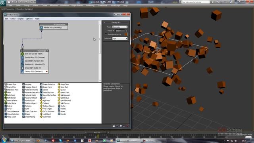The width and height of the screenshot is (254, 143).
Task: Open Particle View Display menu
Action: coord(21,19)
